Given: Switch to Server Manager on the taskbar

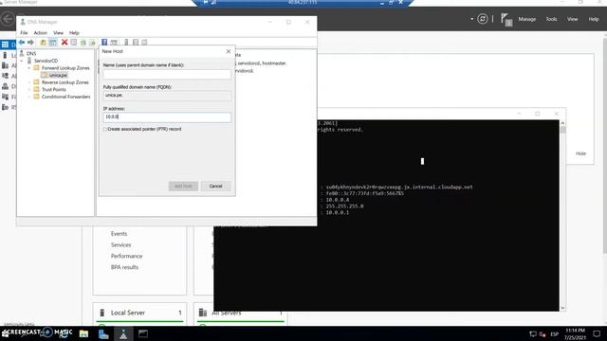Looking at the screenshot, I should (103, 333).
